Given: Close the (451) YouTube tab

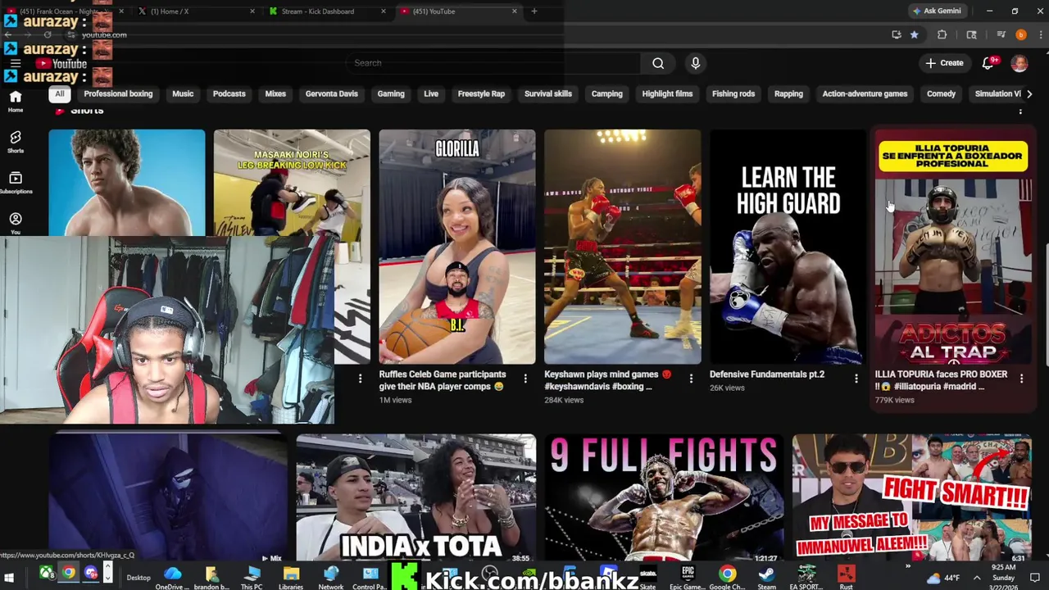Looking at the screenshot, I should tap(515, 11).
